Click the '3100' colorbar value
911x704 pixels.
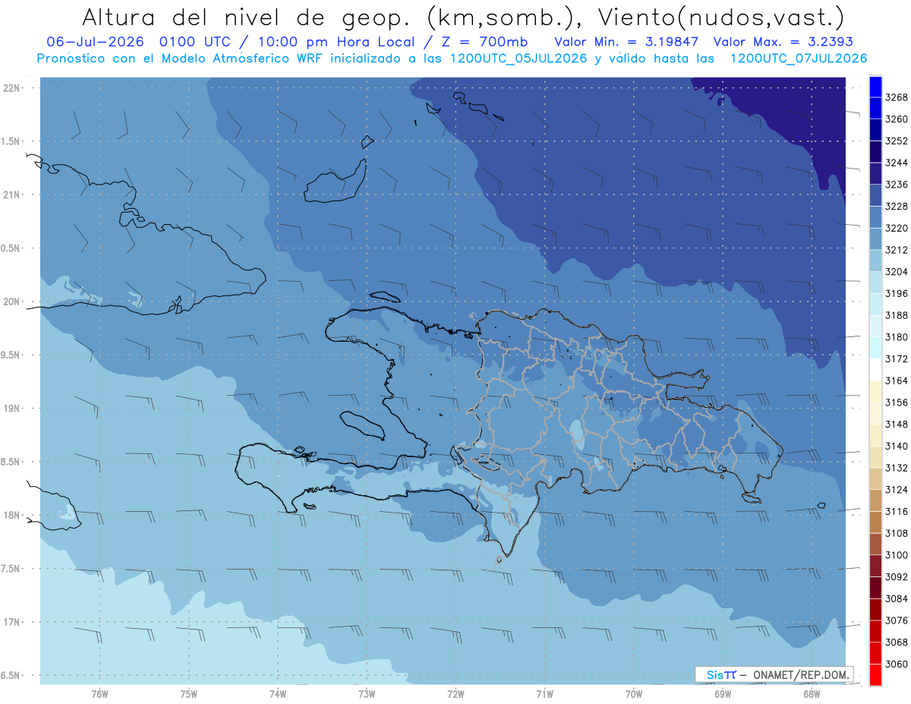pyautogui.click(x=897, y=555)
